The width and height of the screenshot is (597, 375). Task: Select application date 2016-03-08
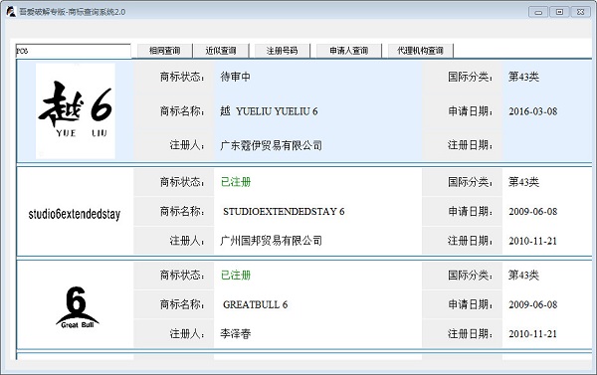(x=533, y=111)
